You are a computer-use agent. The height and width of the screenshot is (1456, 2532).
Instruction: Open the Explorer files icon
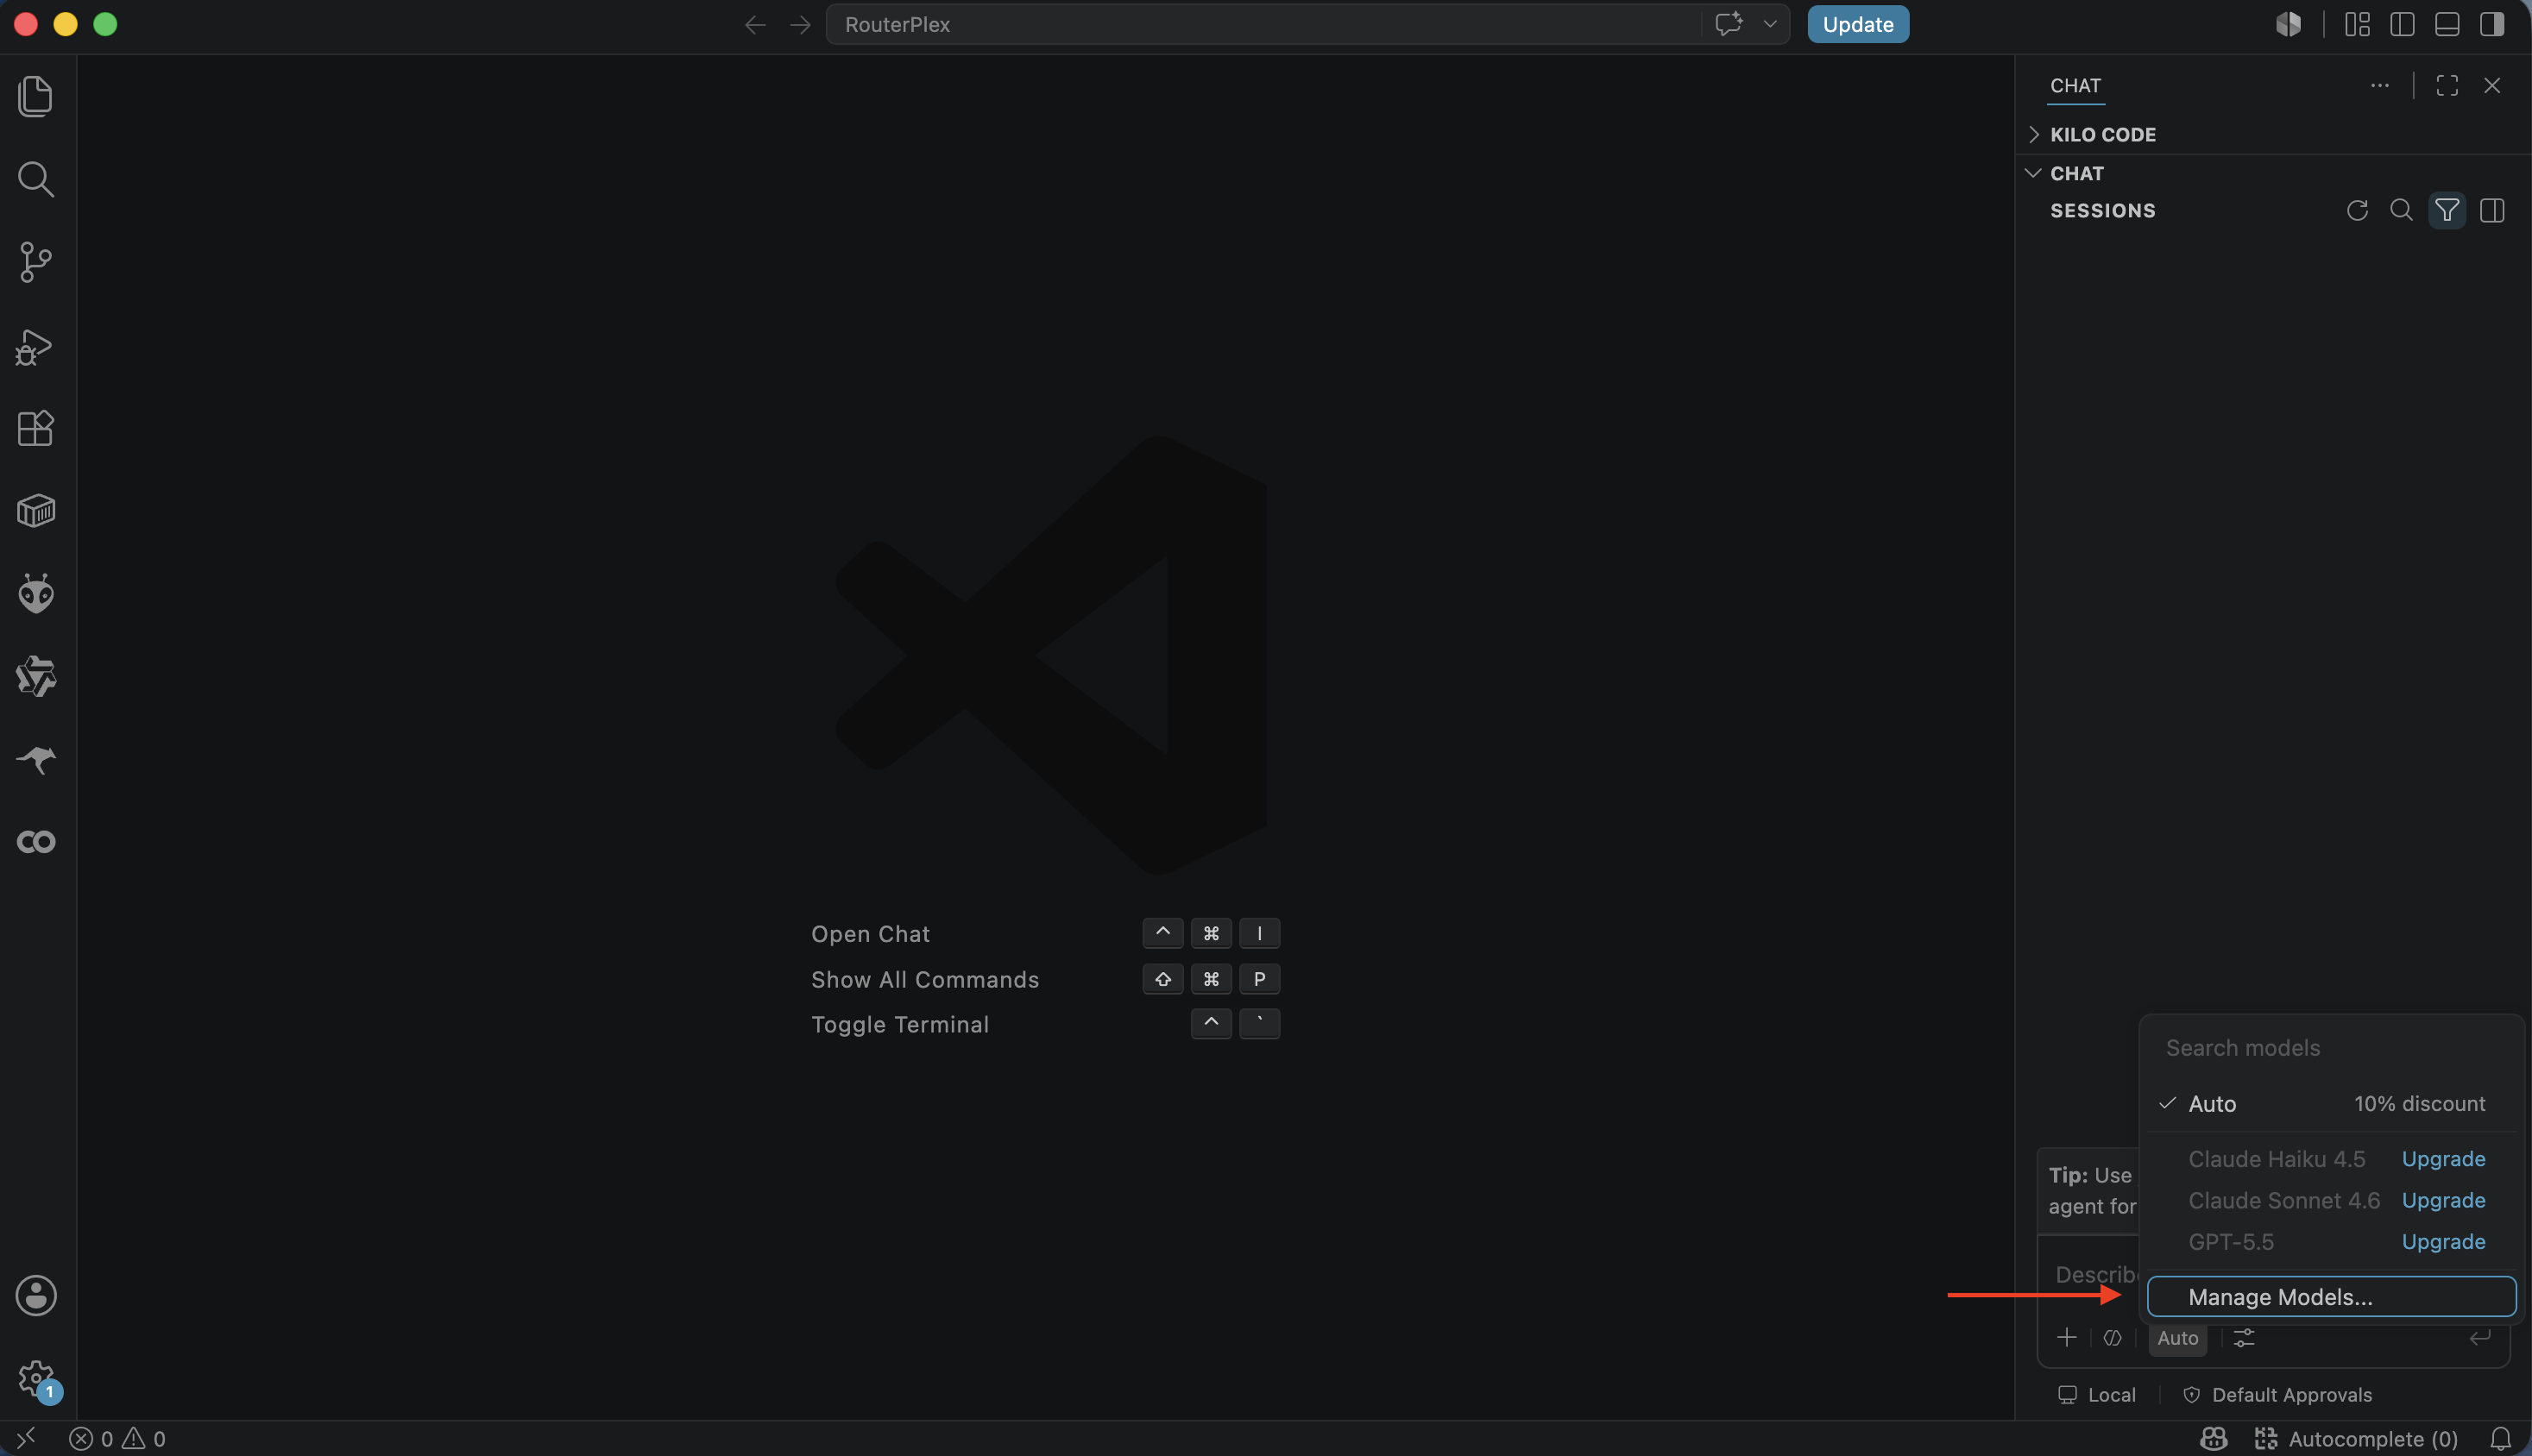coord(36,96)
